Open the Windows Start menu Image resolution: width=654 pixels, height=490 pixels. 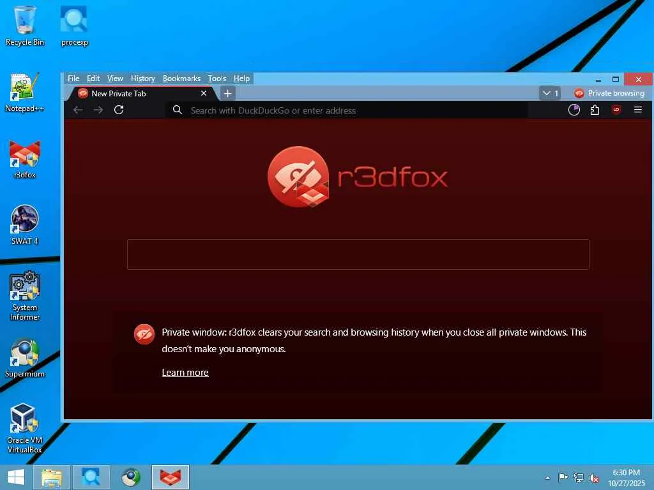[x=16, y=477]
